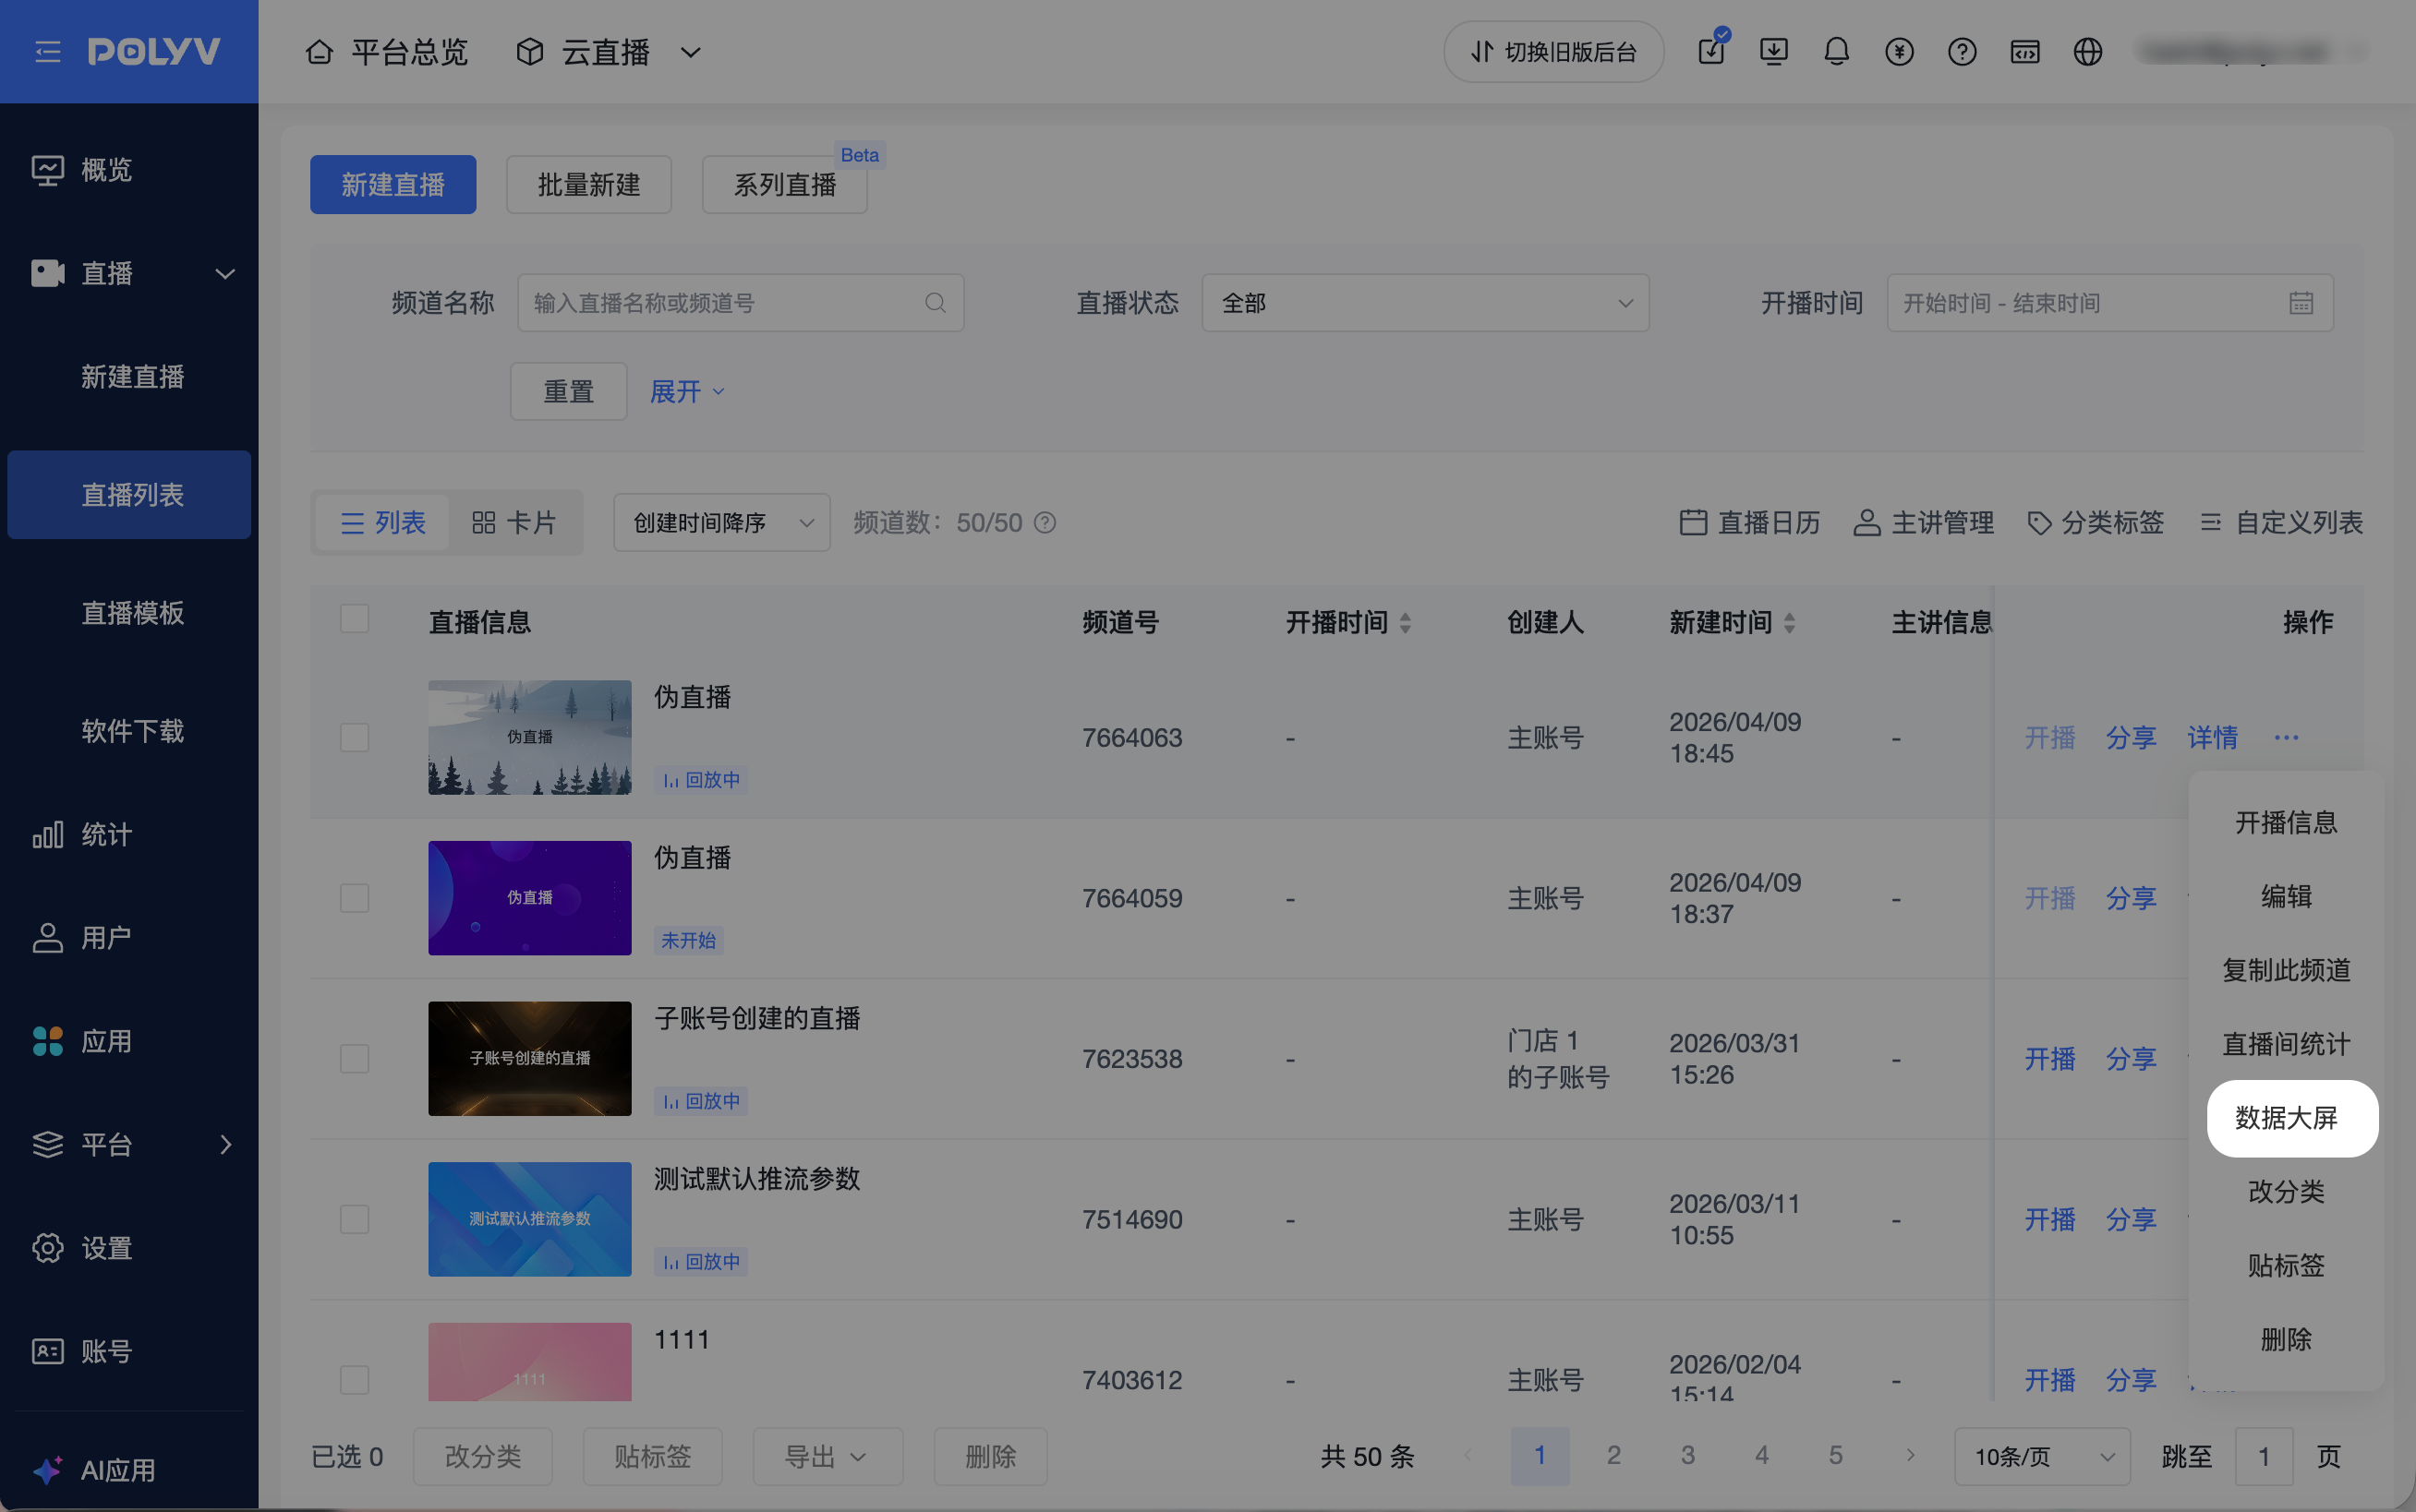Open the 伪直播 snowy forest thumbnail

[530, 738]
